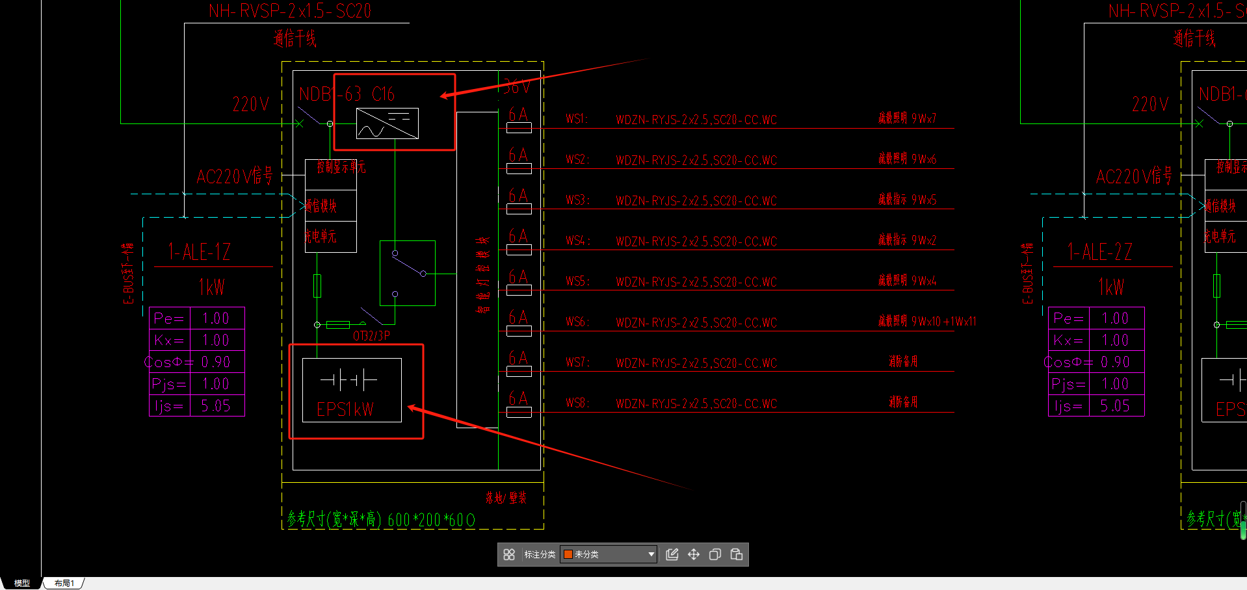Click the Pjs= cell under 1-ALE-2Z
This screenshot has height=590, width=1247.
1068,384
